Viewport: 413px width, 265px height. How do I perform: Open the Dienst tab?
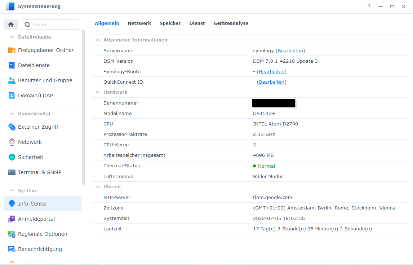pos(197,23)
